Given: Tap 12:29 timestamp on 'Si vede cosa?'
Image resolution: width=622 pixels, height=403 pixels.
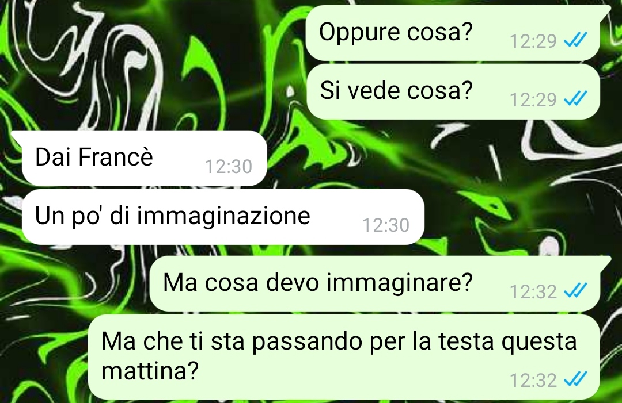Looking at the screenshot, I should click(533, 100).
